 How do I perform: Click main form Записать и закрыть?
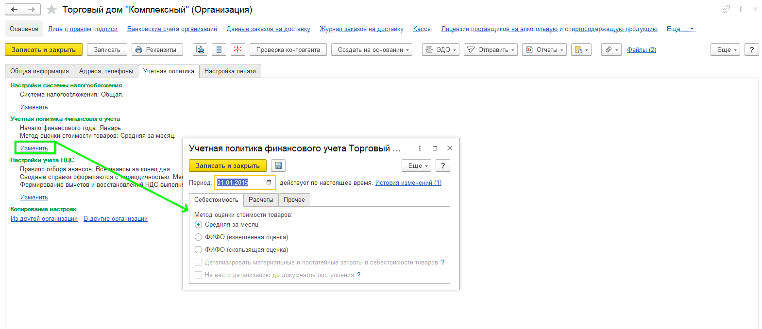click(44, 49)
